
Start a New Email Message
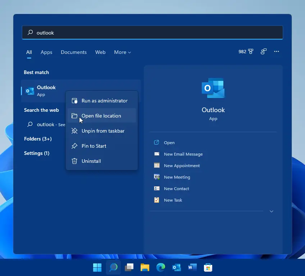[178, 154]
